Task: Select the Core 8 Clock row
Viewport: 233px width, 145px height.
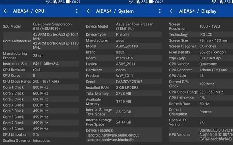Action: pyautogui.click(x=41, y=129)
